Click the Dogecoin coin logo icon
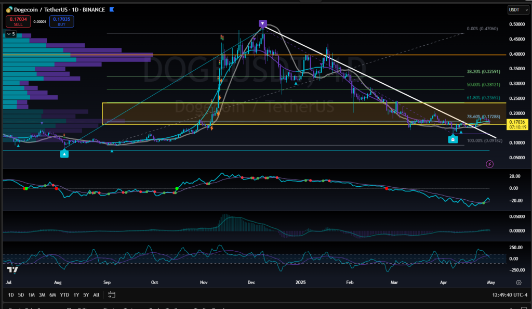532x309 pixels. pyautogui.click(x=9, y=10)
